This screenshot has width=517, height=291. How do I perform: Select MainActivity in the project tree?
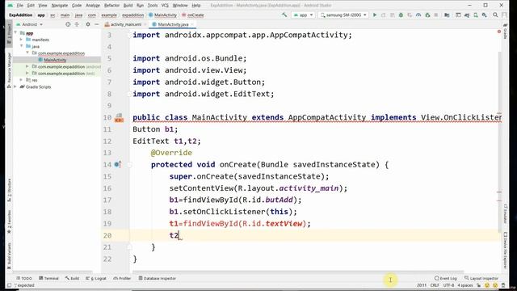tap(55, 60)
